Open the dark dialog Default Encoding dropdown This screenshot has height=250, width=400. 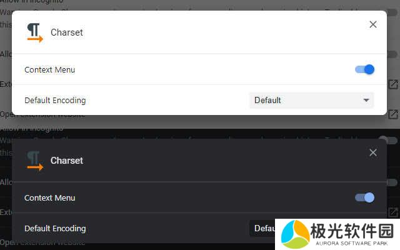pos(262,228)
